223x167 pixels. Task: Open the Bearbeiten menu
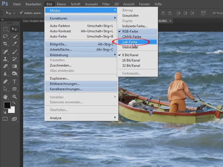click(x=33, y=4)
